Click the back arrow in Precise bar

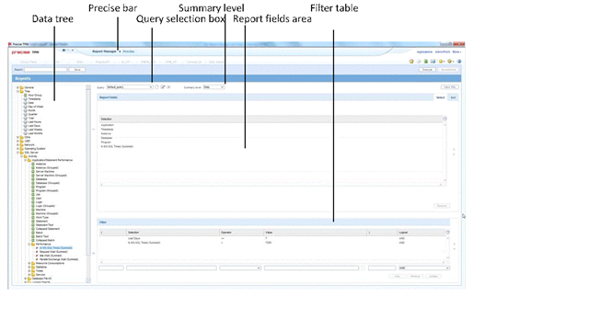pos(64,51)
